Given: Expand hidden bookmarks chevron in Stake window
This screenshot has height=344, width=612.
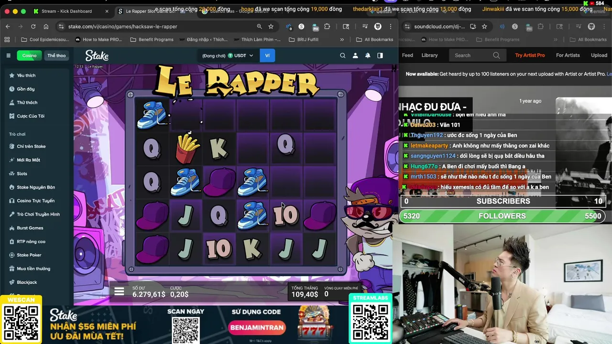Looking at the screenshot, I should (x=342, y=40).
